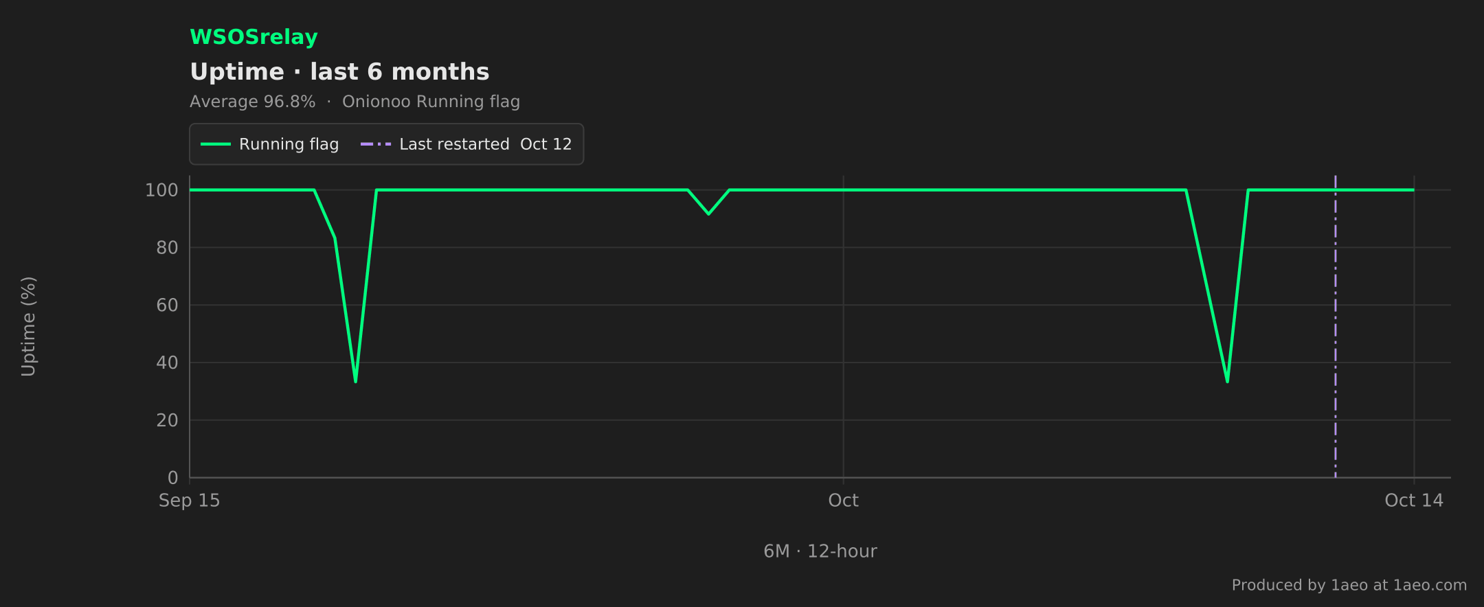Select the 'Uptime · last 6 months' title
The height and width of the screenshot is (607, 1484).
click(x=339, y=72)
